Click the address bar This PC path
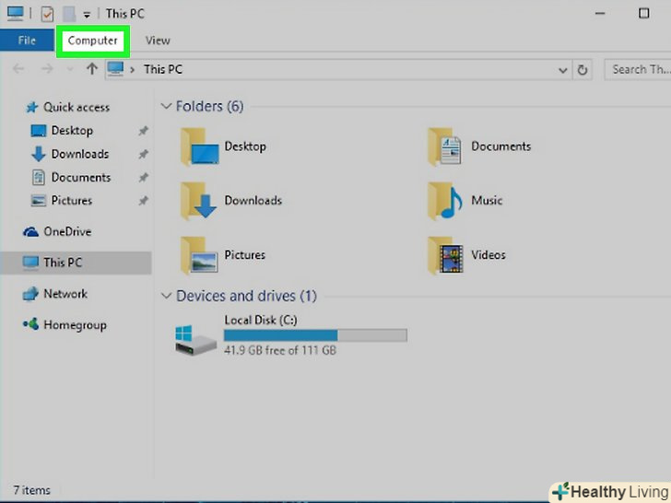 (163, 69)
